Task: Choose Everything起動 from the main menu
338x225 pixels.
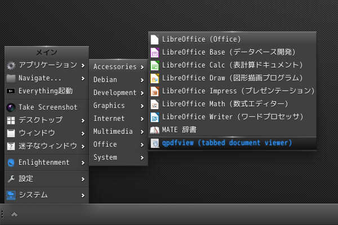Action: pos(47,91)
